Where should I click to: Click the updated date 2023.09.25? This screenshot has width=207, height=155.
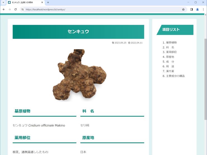(119, 43)
